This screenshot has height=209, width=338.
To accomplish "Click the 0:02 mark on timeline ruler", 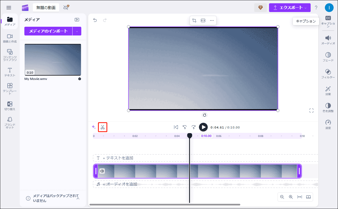I will 135,136.
